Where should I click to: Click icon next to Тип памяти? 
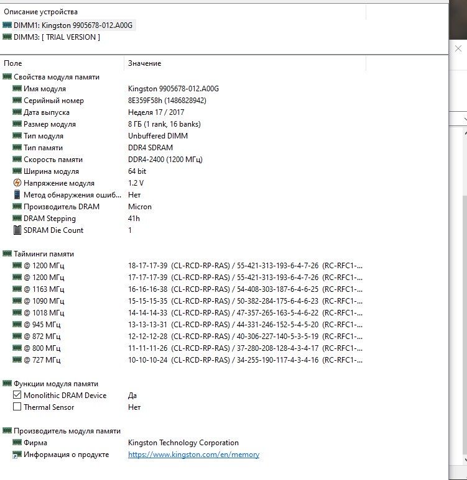pos(17,147)
